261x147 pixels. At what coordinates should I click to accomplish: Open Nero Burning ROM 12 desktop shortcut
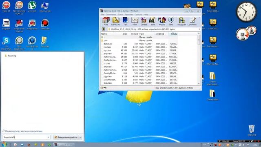click(19, 8)
